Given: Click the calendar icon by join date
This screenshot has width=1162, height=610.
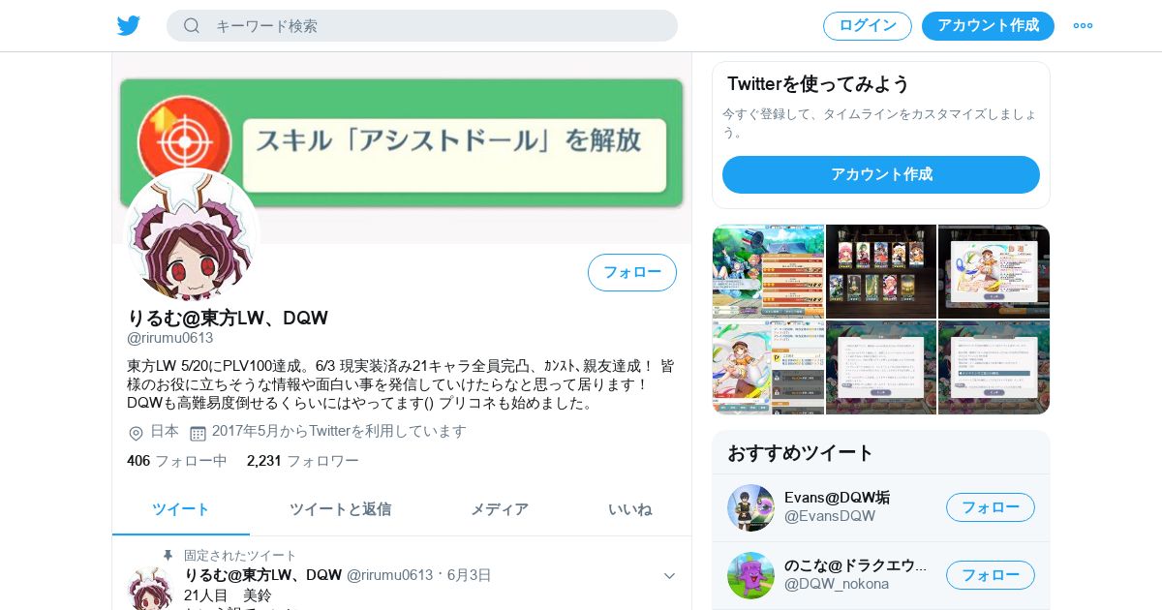Looking at the screenshot, I should [x=198, y=433].
